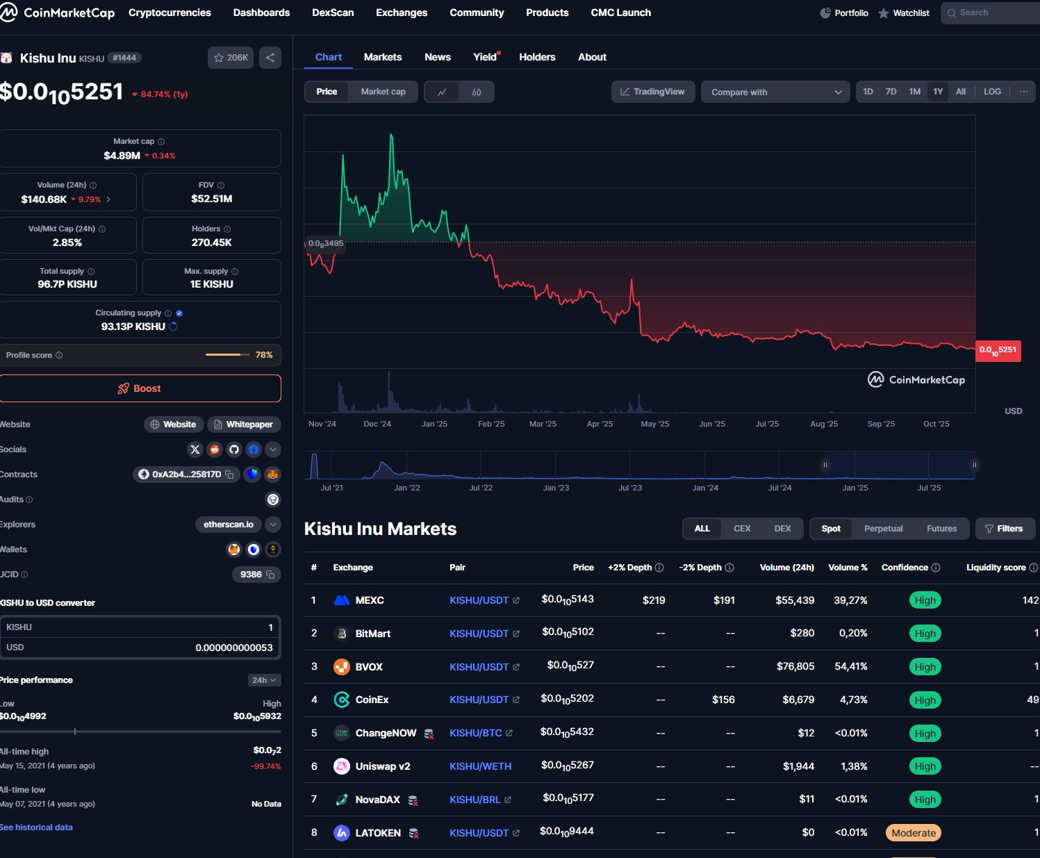The height and width of the screenshot is (858, 1040).
Task: Open the Confidence column info icon
Action: click(x=936, y=568)
